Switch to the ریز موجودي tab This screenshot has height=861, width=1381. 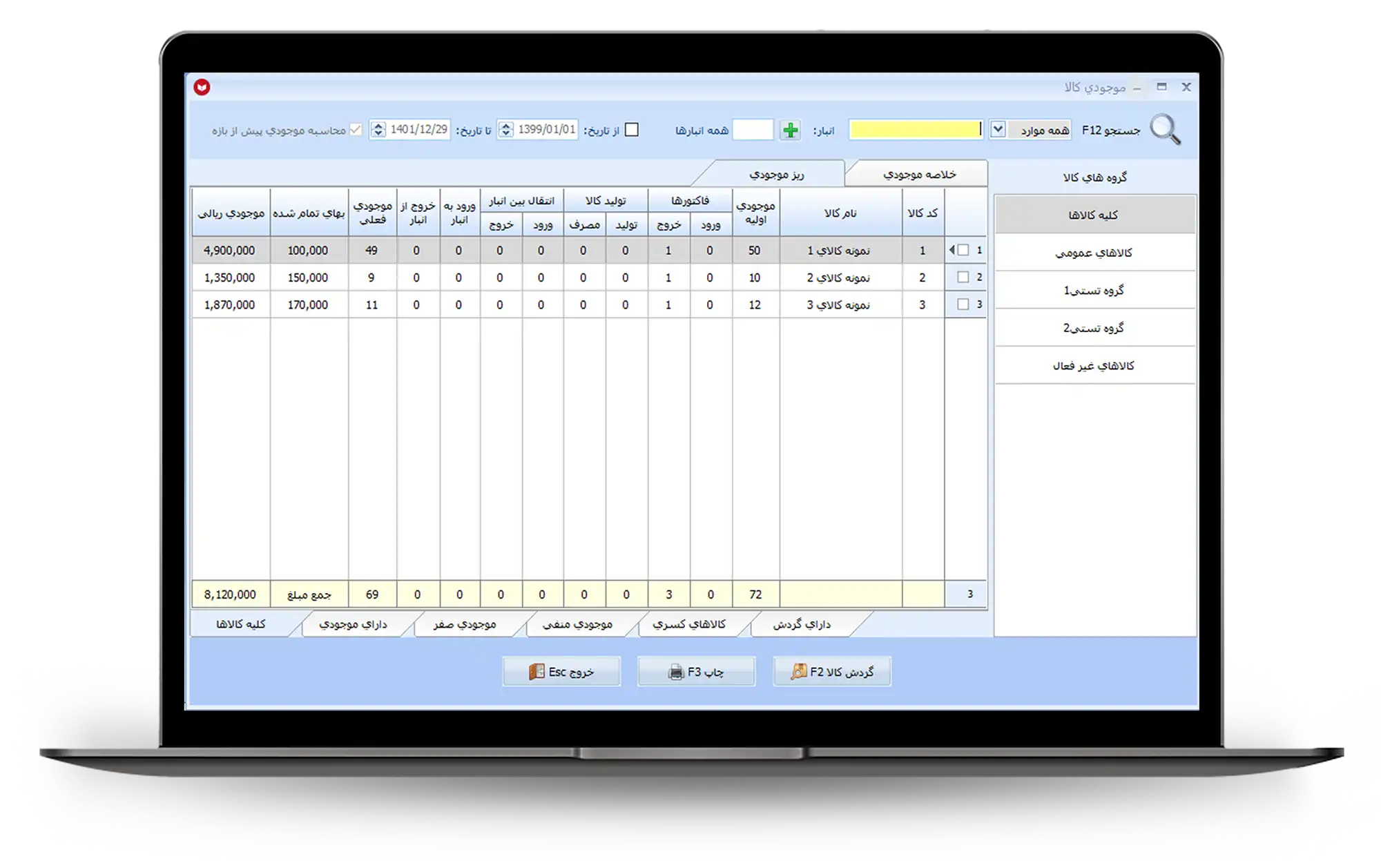(777, 175)
